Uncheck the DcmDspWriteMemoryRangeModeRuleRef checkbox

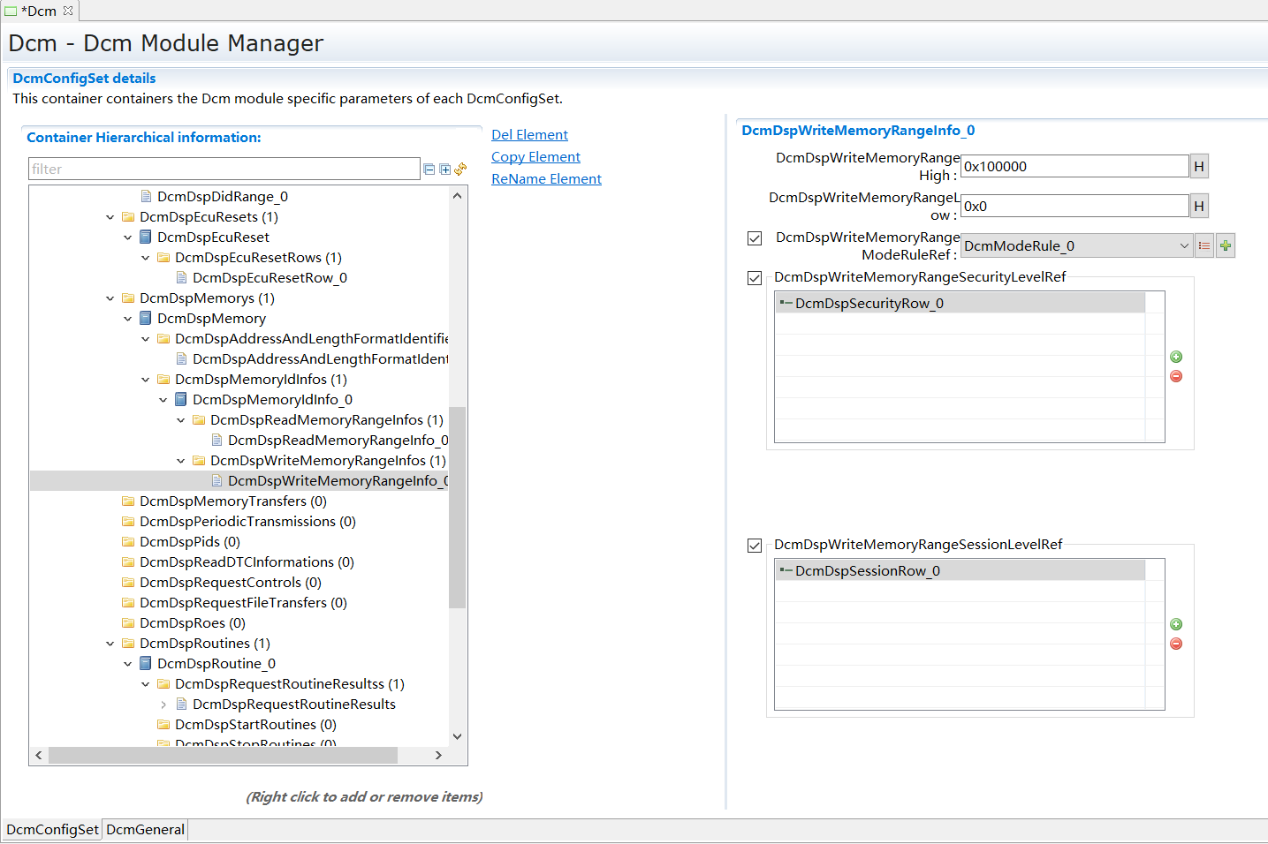pyautogui.click(x=755, y=237)
